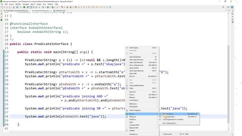The width and height of the screenshot is (242, 136).
Task: Expand Show In submenu
Action: (x=142, y=76)
